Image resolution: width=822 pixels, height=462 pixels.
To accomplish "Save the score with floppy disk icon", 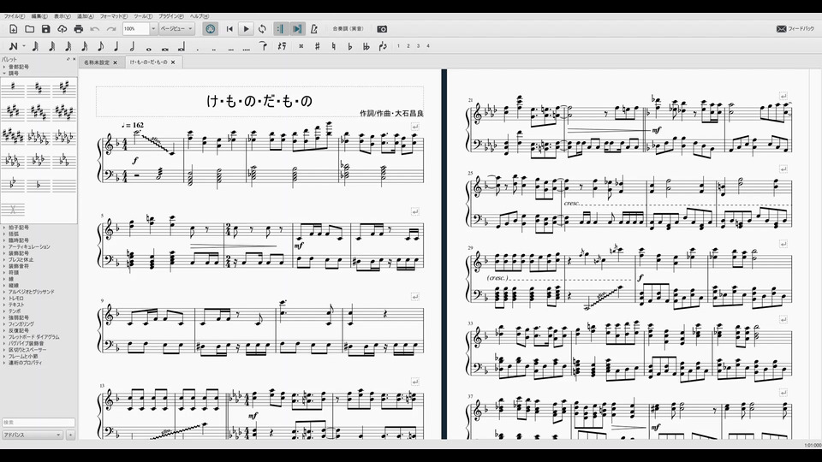I will click(46, 29).
